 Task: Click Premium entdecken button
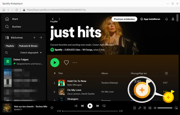[x=124, y=19]
